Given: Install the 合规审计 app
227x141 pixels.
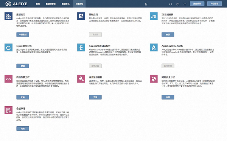Looking at the screenshot, I should click(23, 129).
